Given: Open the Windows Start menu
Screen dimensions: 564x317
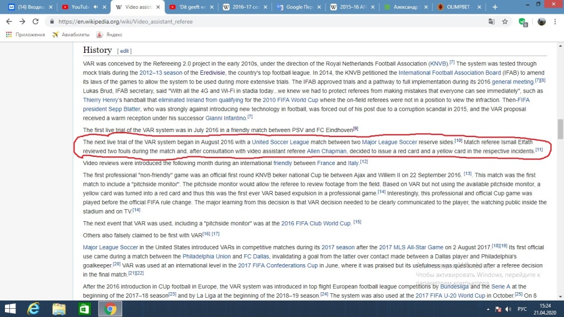Looking at the screenshot, I should (10, 309).
